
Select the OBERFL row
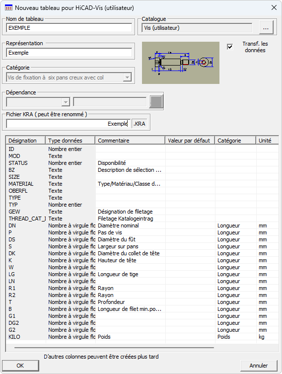[142, 191]
